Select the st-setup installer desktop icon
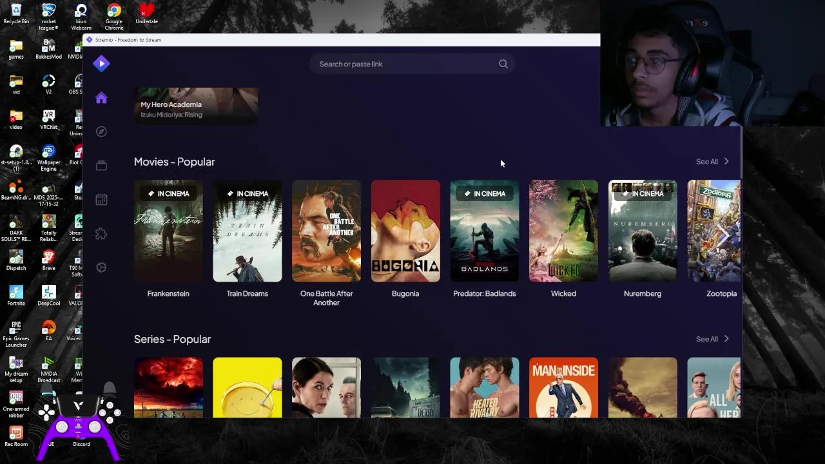This screenshot has height=464, width=825. tap(16, 158)
